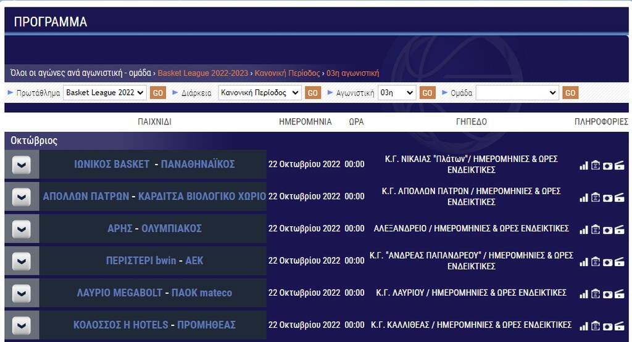
Task: Click GO button next to Ομάδα dropdown
Action: point(570,93)
